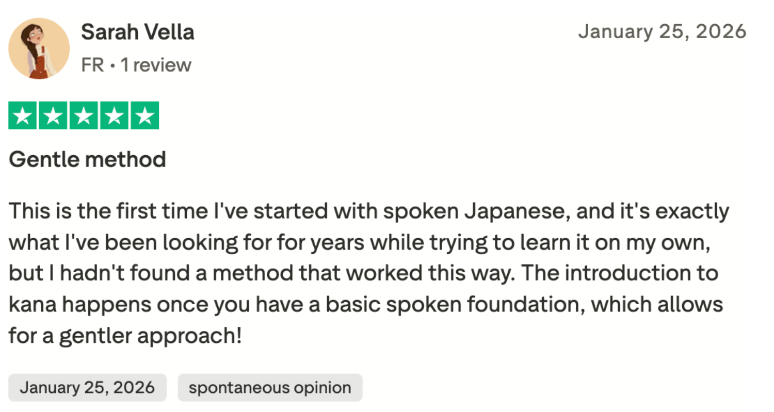Click the gray January 25, 2026 tag
Image resolution: width=774 pixels, height=412 pixels.
[87, 388]
